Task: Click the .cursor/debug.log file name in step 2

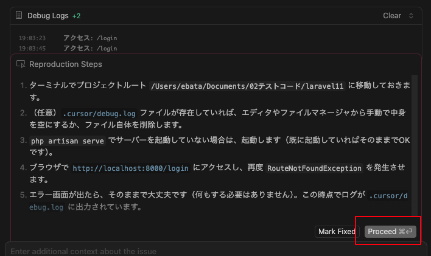Action: (x=100, y=113)
